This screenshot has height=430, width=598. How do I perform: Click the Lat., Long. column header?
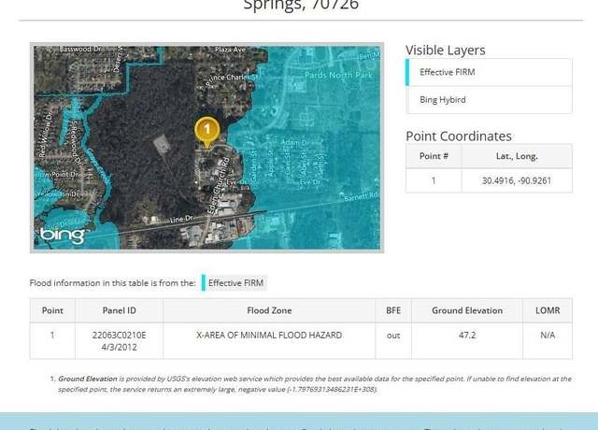(x=517, y=156)
